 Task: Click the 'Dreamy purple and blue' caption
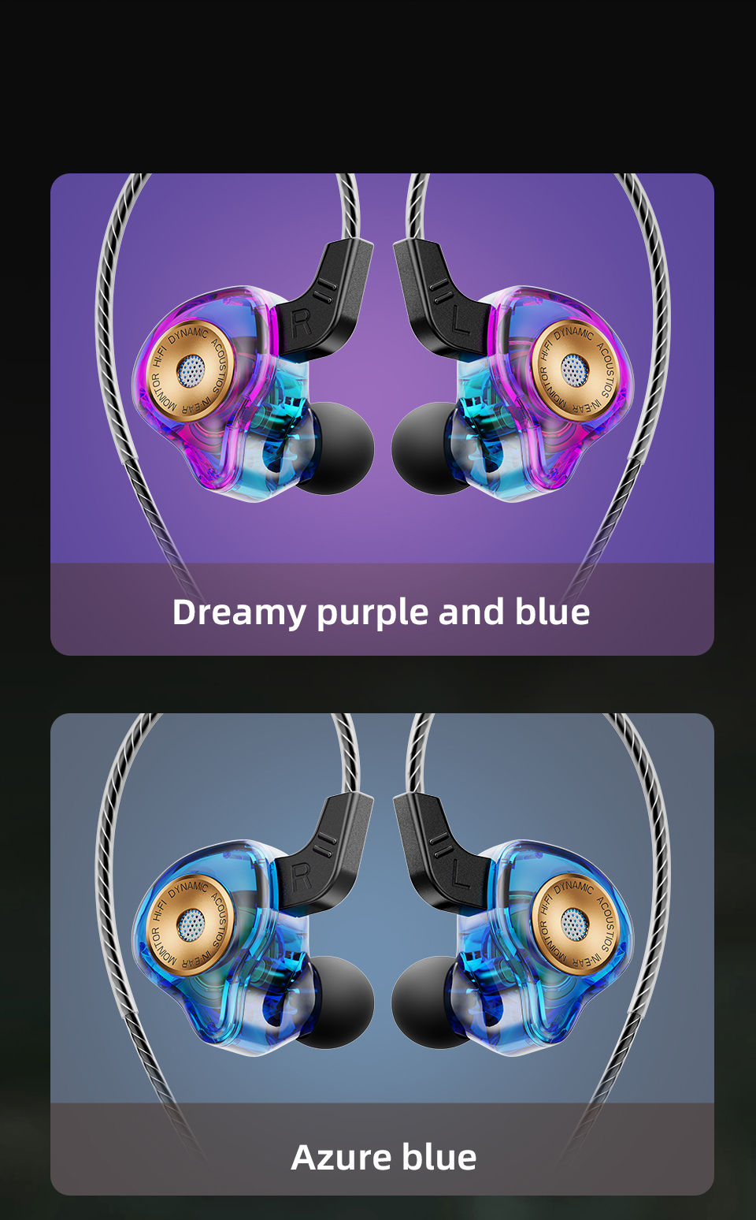pyautogui.click(x=381, y=612)
